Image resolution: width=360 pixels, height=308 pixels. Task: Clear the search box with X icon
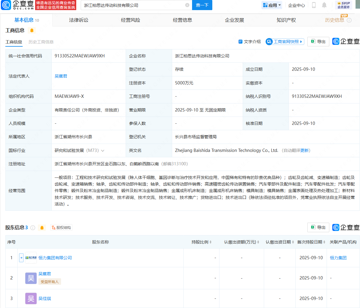click(187, 5)
